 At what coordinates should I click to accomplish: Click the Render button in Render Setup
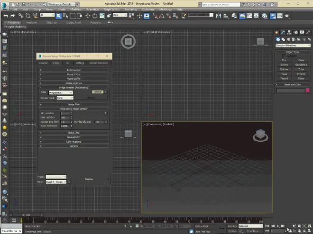[x=88, y=180]
